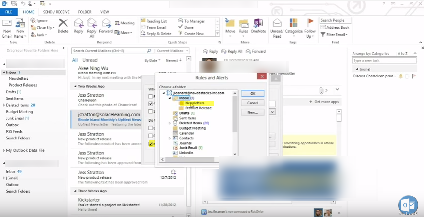Screen dimensions: 424x217
Task: Run the Reply & Delete quick step
Action: 156,34
